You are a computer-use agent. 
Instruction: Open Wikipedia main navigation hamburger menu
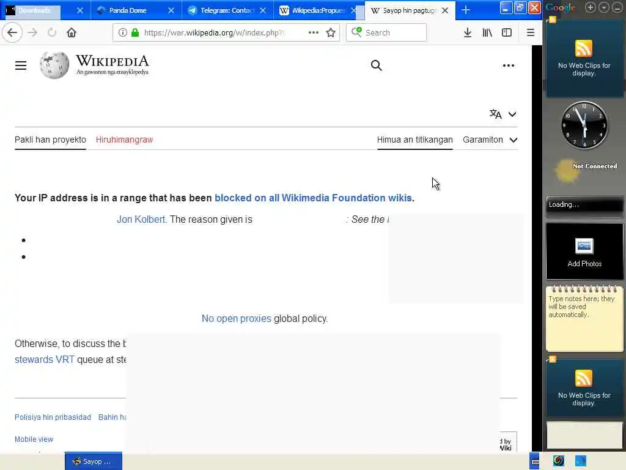tap(21, 65)
